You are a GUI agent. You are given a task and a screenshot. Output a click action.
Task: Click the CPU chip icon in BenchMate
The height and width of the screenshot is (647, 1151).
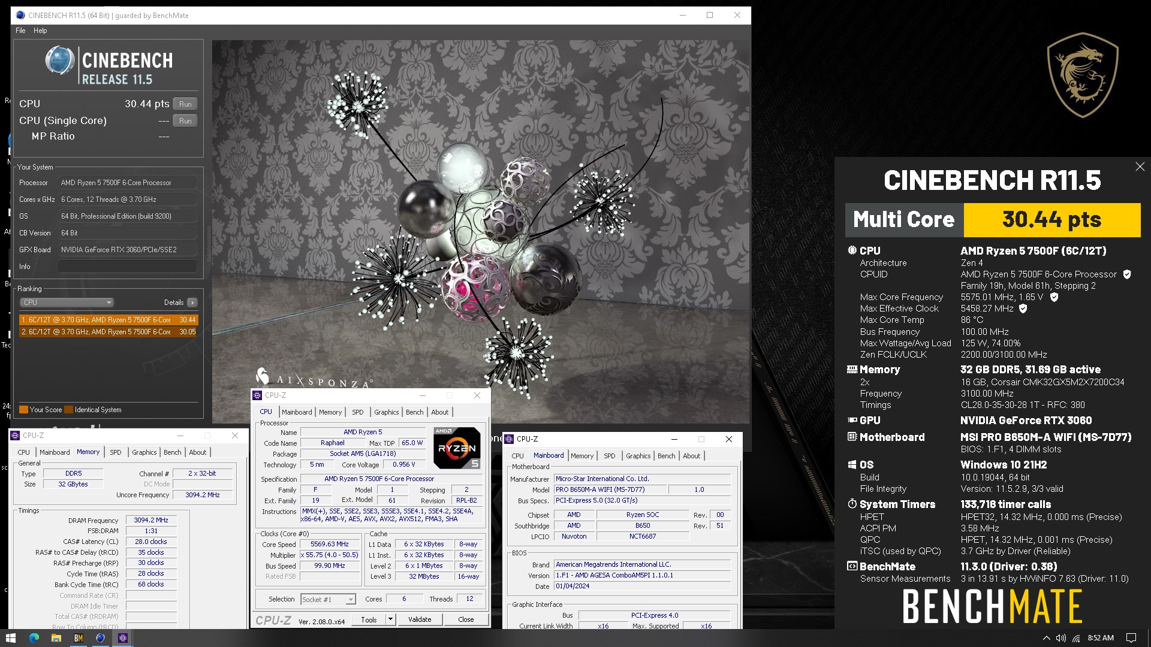(852, 250)
